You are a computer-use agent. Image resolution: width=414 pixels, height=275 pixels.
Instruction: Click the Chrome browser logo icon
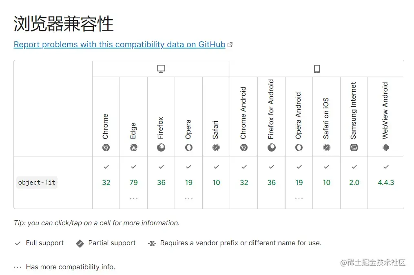tap(106, 148)
